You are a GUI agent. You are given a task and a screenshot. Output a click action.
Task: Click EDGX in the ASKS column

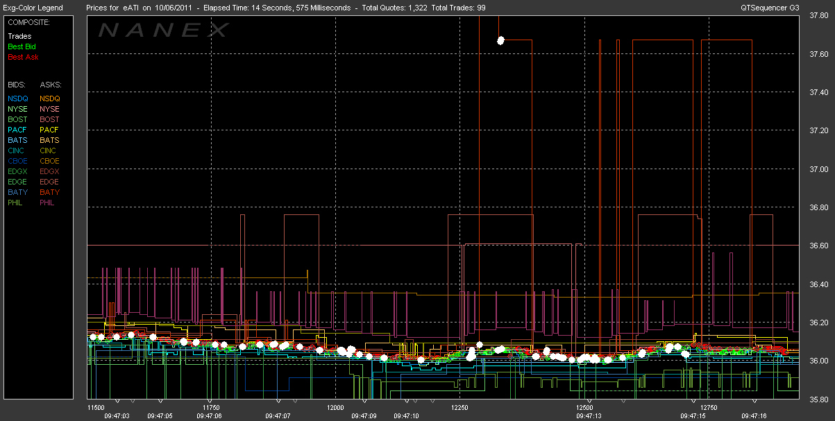[49, 171]
